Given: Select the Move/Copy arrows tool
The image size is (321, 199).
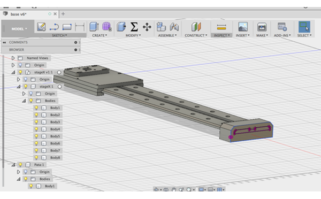Looking at the screenshot, I should (147, 27).
